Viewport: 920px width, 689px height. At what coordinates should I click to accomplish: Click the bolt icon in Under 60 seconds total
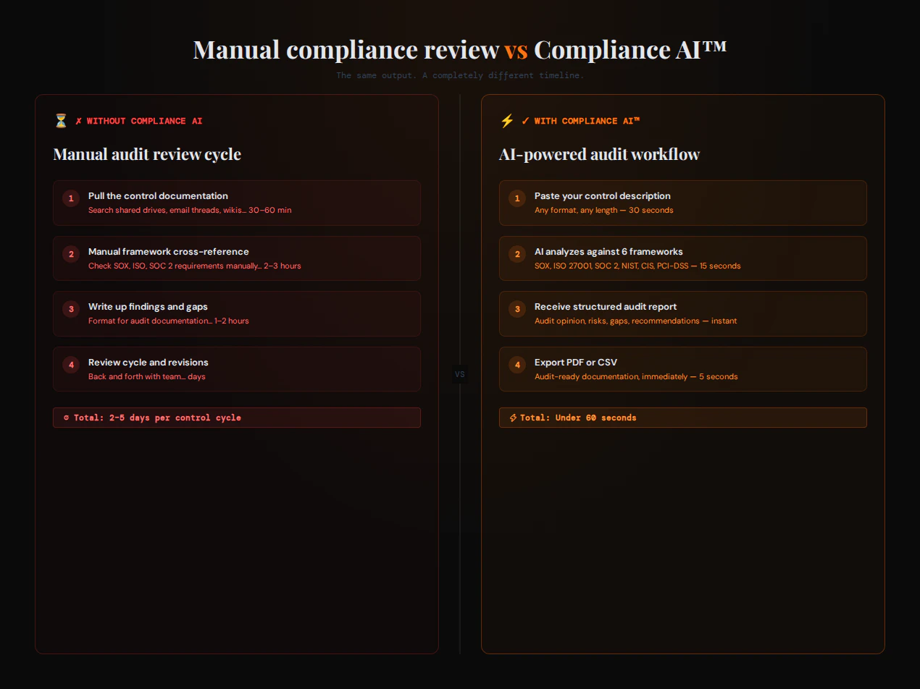513,418
